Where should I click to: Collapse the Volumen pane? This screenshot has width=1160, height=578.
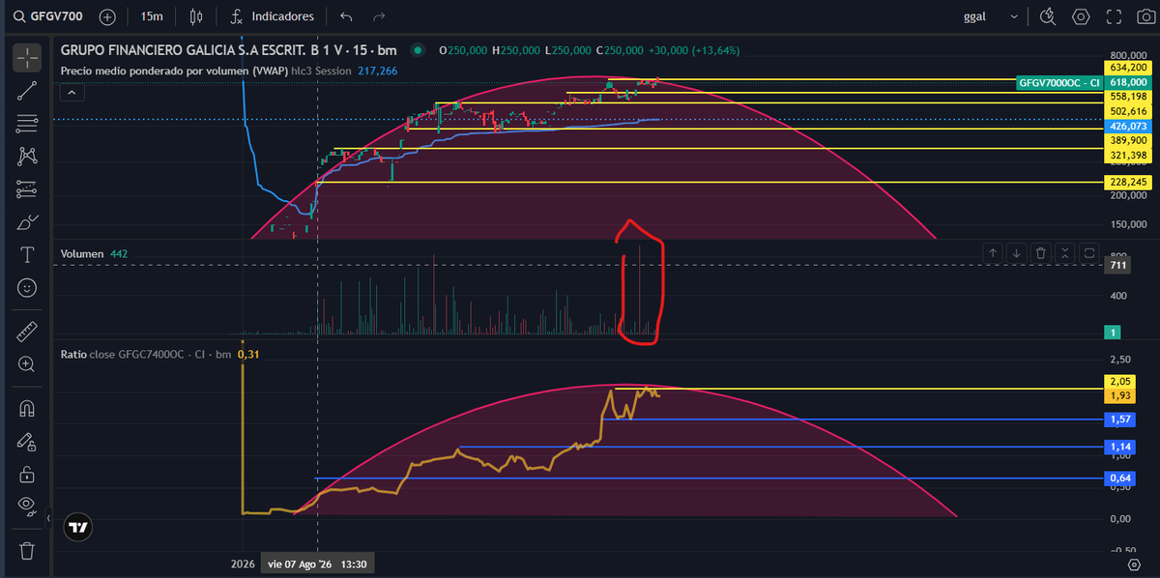(1065, 252)
